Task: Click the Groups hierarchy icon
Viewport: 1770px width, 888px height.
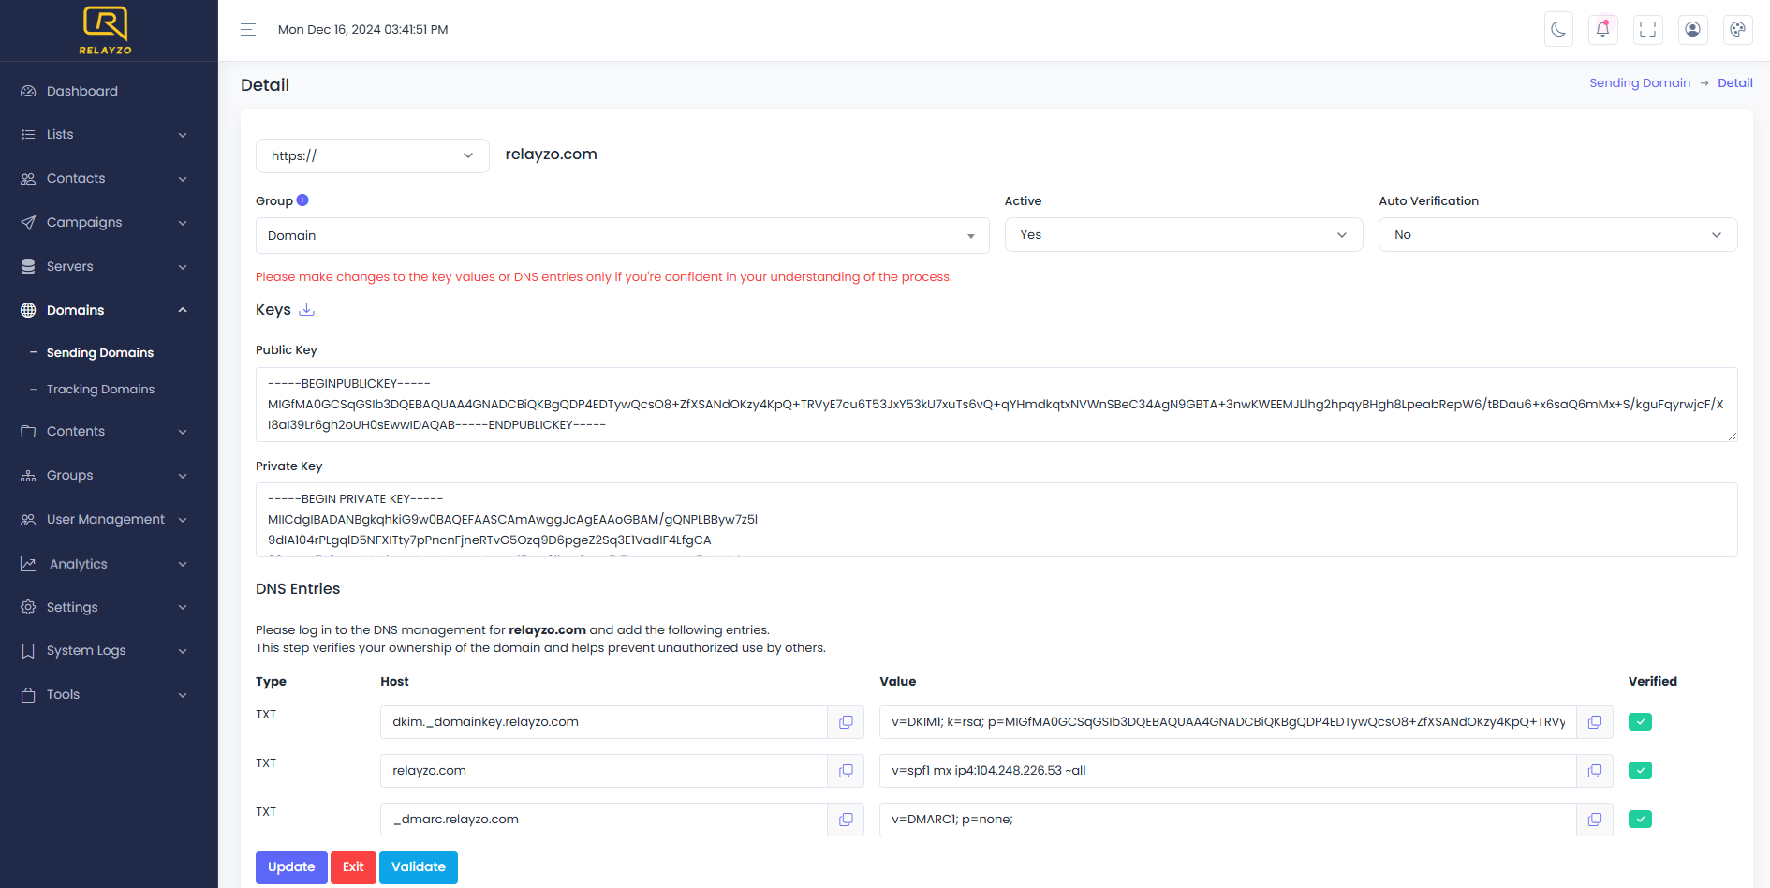Action: click(x=28, y=476)
